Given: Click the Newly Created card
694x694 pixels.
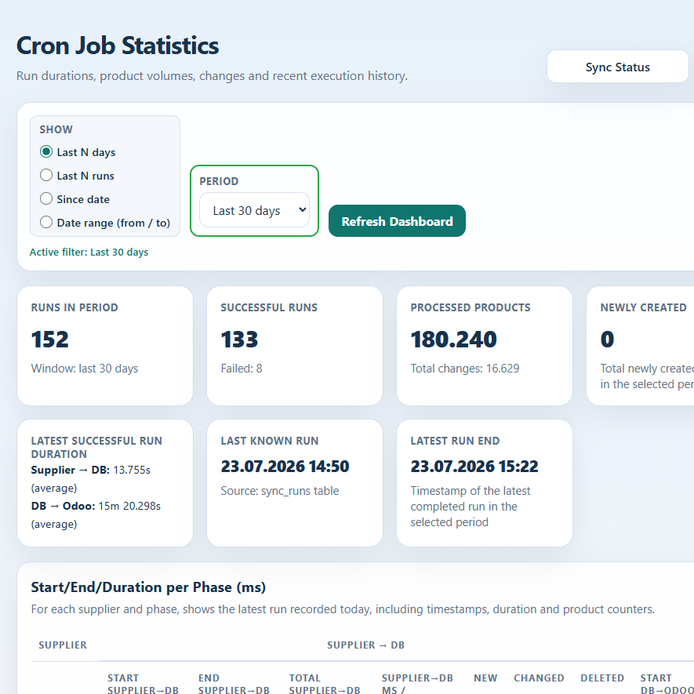Looking at the screenshot, I should tap(641, 346).
